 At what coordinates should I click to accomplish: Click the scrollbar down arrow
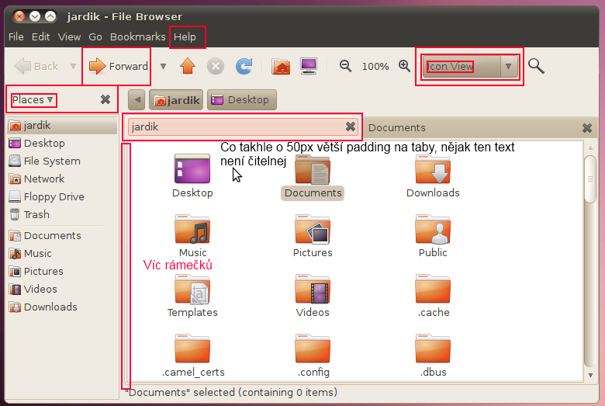click(x=590, y=375)
